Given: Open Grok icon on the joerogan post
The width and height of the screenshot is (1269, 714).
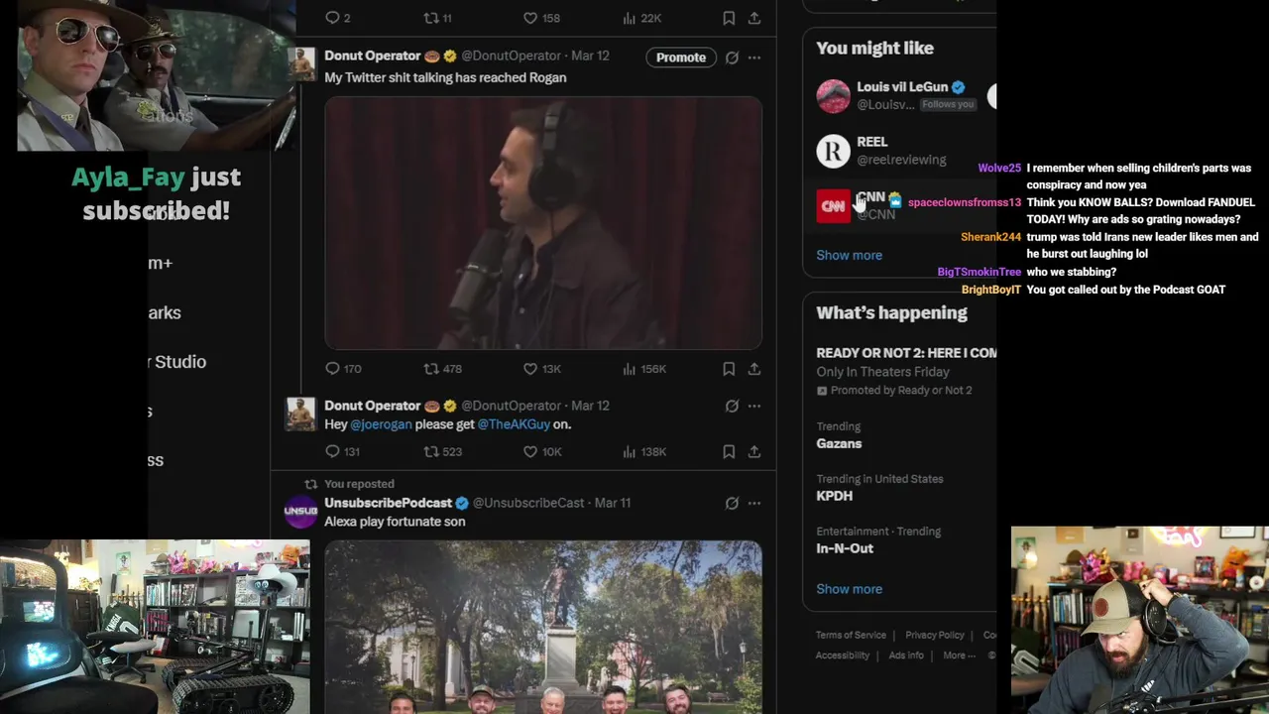Looking at the screenshot, I should pyautogui.click(x=732, y=406).
